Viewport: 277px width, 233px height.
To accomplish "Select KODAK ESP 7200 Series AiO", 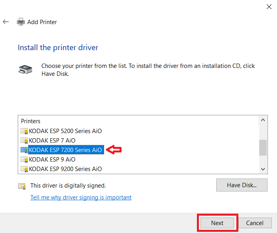I will tap(66, 150).
